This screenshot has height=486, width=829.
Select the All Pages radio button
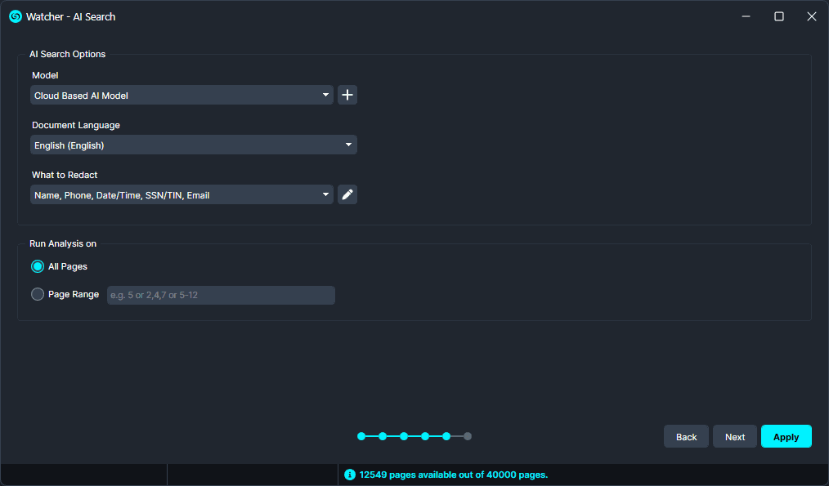pyautogui.click(x=38, y=266)
